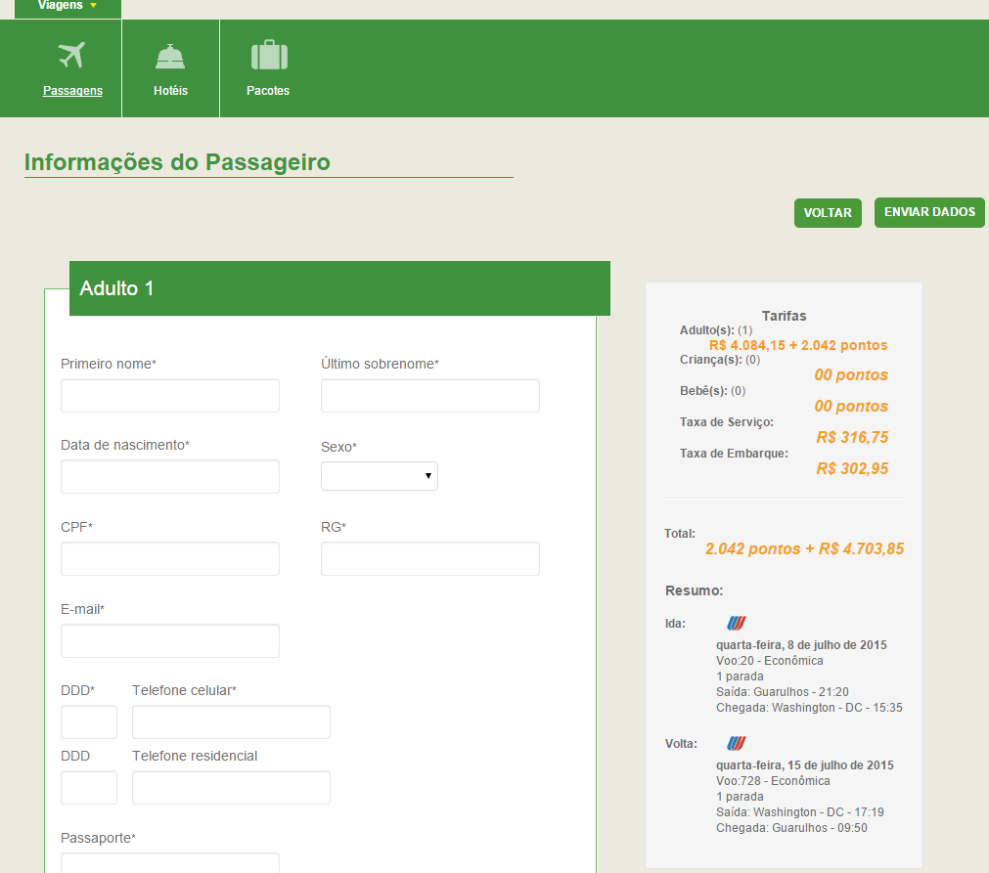The height and width of the screenshot is (873, 989).
Task: Click the airline logo next to Volta
Action: coord(737,743)
